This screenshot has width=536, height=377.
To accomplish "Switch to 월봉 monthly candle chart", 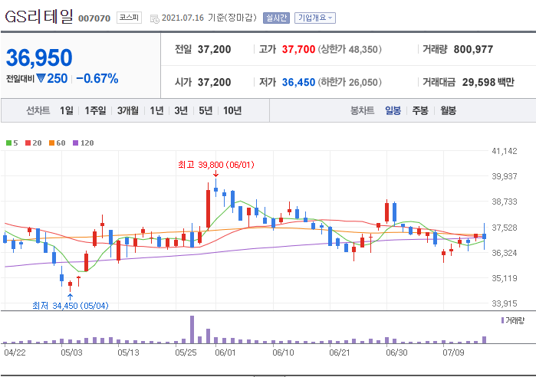I will [x=448, y=110].
